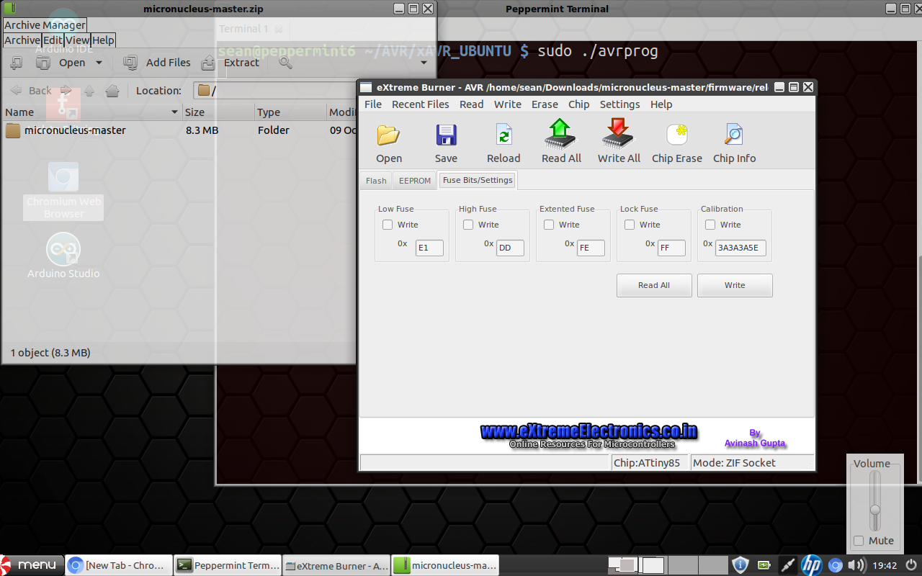This screenshot has width=922, height=576.
Task: Click the Open archive icon in Archive Manager
Action: click(x=43, y=63)
